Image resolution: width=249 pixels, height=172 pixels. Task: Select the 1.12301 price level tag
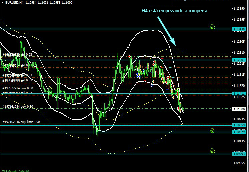(240, 60)
